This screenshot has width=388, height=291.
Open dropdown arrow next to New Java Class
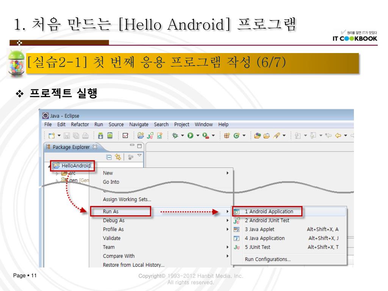244,136
